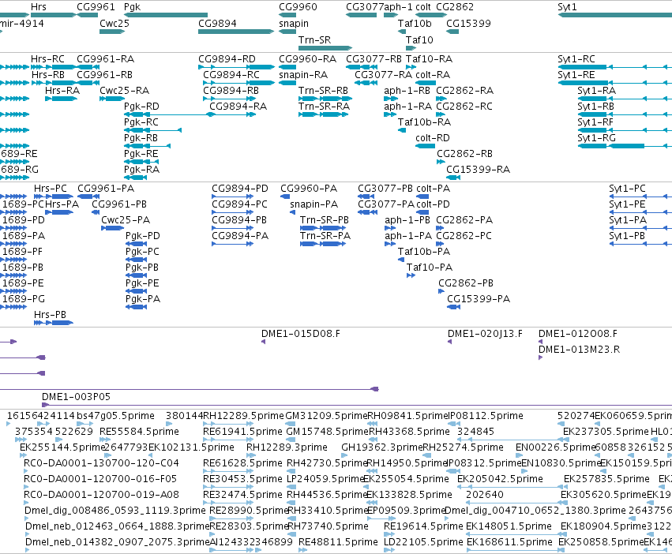672x554 pixels.
Task: Select the Taf10b gene label
Action: 415,23
